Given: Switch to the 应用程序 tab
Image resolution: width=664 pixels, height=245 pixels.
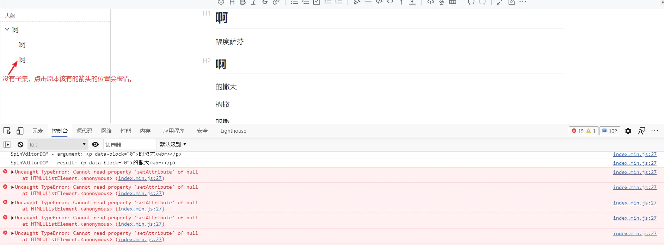Looking at the screenshot, I should pos(174,131).
